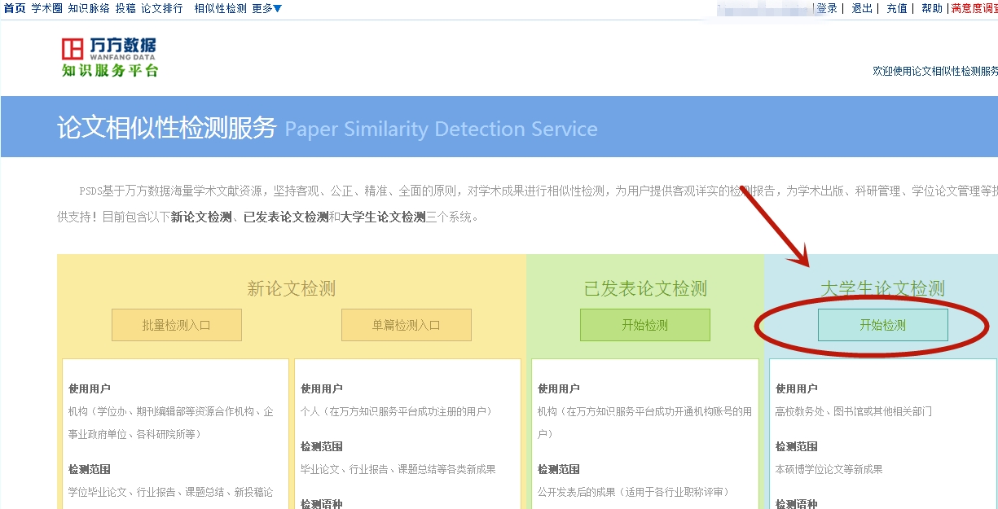
Task: Click the text 高校教务处、图书馆或其他相关部门
Action: 854,411
